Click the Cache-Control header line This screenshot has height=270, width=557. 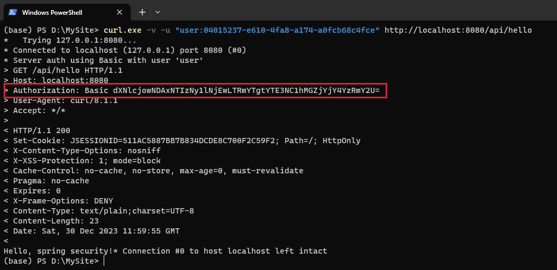tap(153, 171)
